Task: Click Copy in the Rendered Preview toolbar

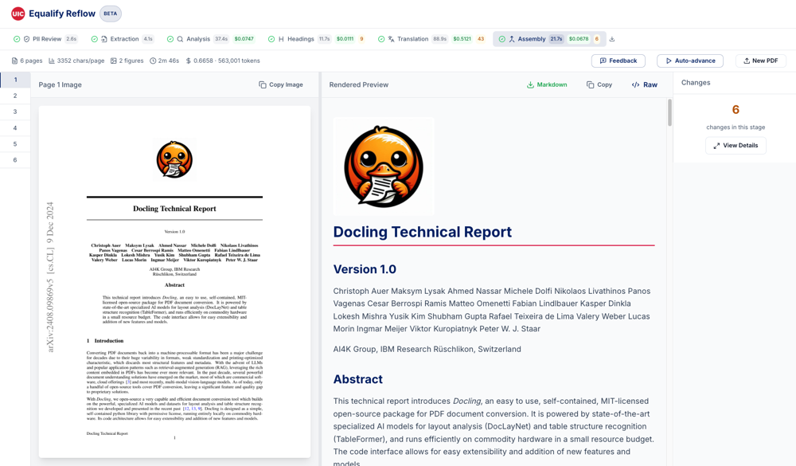Action: (x=599, y=84)
